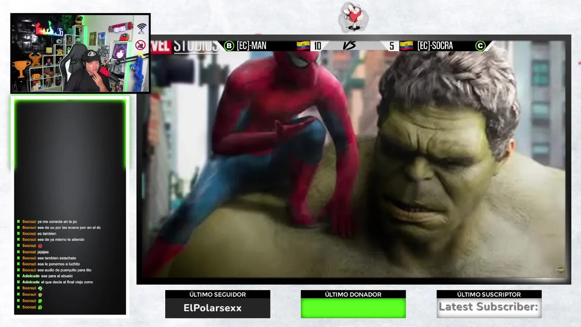The image size is (581, 327).
Task: Click chat message 'ese audio de puerquito para tito'
Action: point(64,270)
